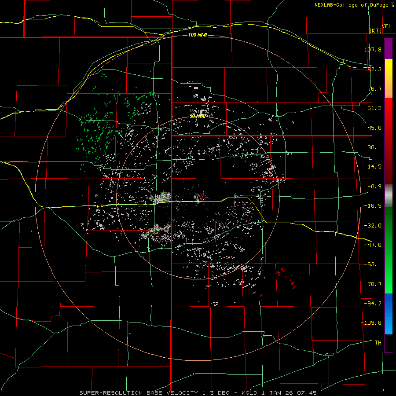Click the VEL label above the color scale
This screenshot has height=396, width=396.
[x=387, y=26]
